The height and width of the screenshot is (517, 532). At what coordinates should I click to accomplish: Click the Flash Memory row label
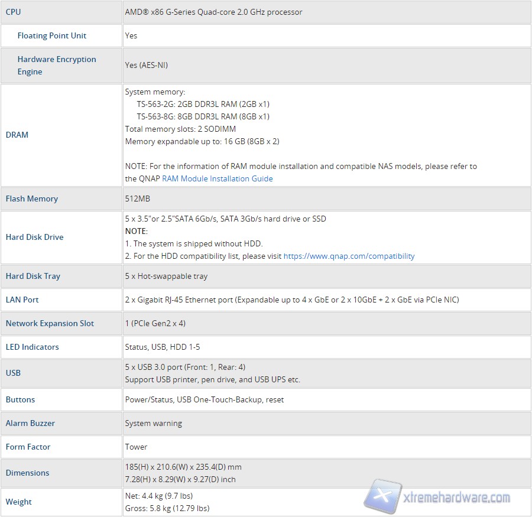pos(32,199)
